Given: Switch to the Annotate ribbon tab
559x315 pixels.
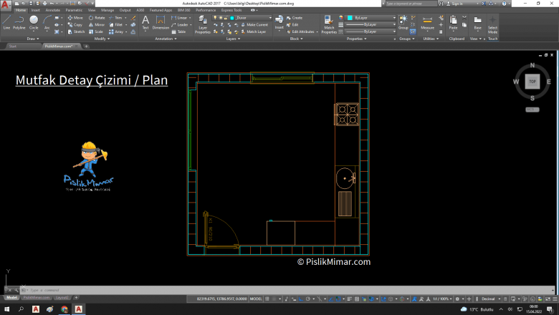Looking at the screenshot, I should tap(52, 10).
